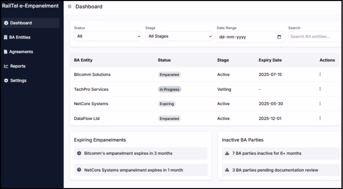Click the Expiring badge on NetCore Systems

pyautogui.click(x=167, y=104)
